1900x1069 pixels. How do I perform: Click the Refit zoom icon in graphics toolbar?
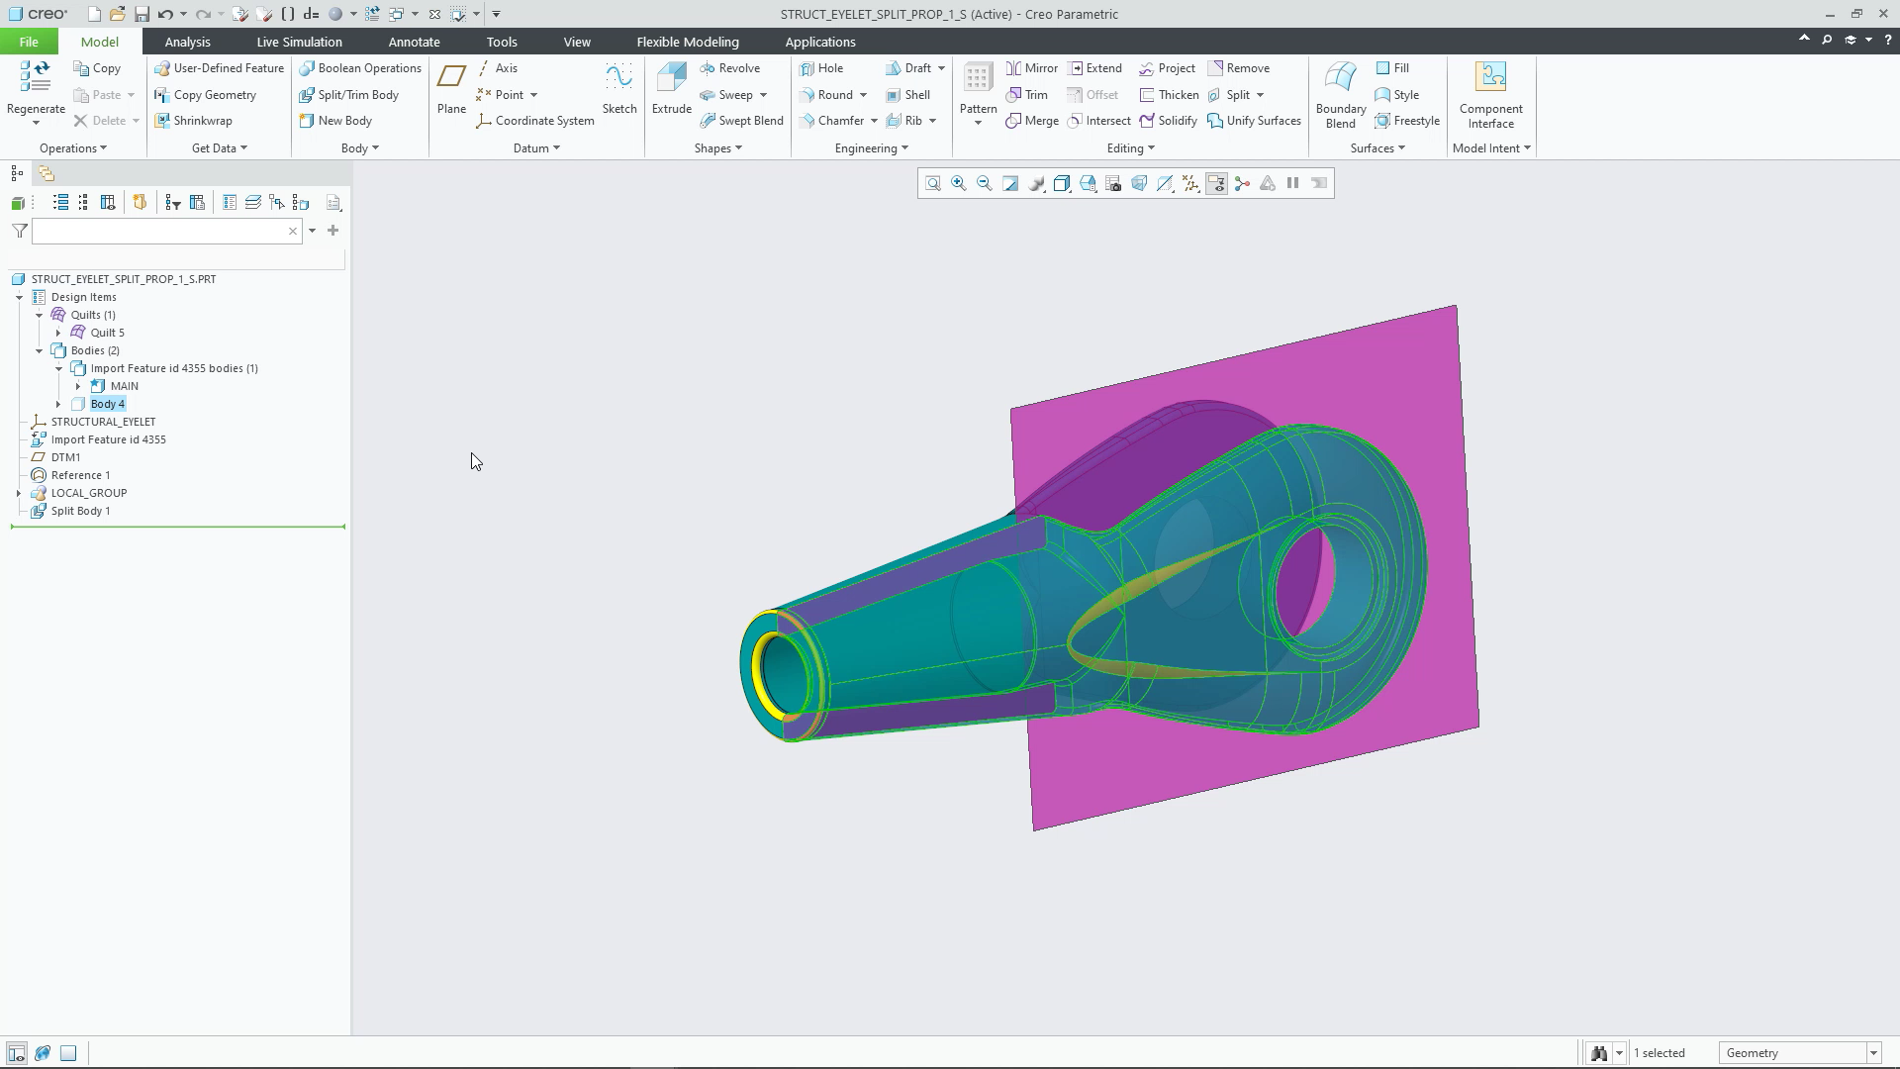coord(932,183)
